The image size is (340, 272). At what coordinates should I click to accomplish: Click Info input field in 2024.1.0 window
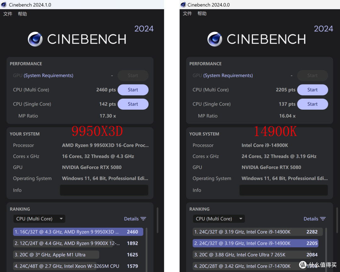(104, 190)
